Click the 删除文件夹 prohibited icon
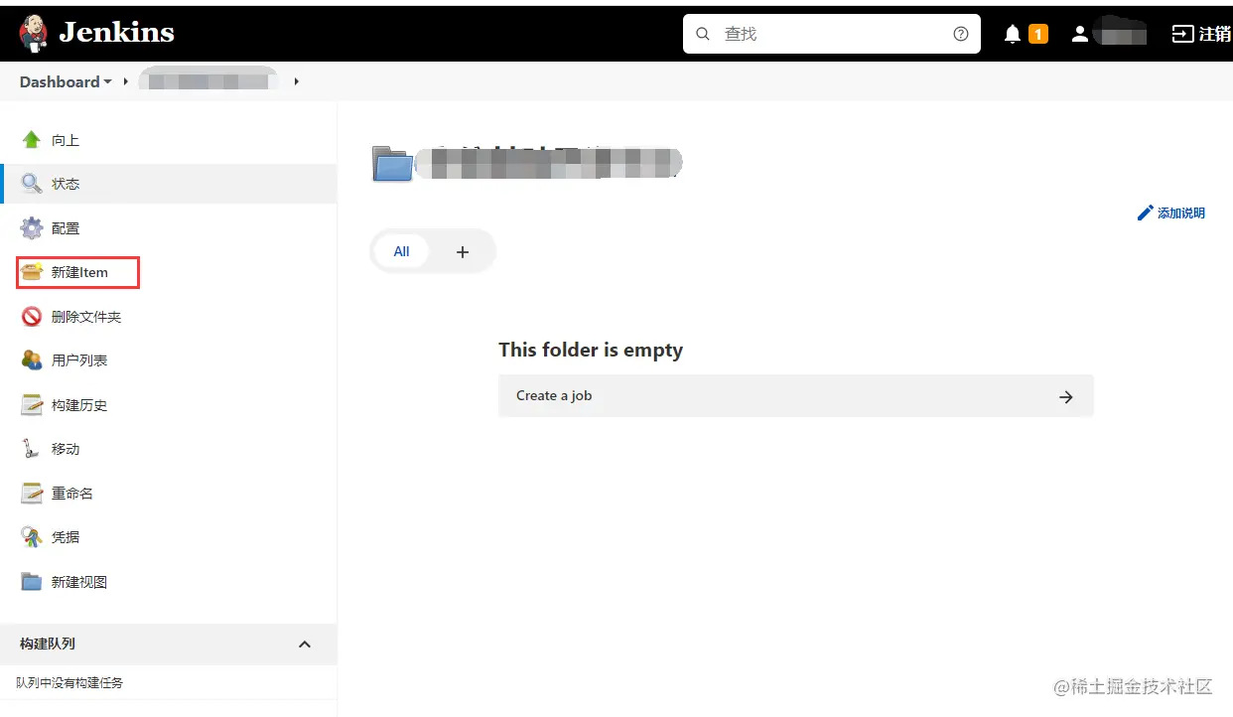1233x717 pixels. (32, 316)
